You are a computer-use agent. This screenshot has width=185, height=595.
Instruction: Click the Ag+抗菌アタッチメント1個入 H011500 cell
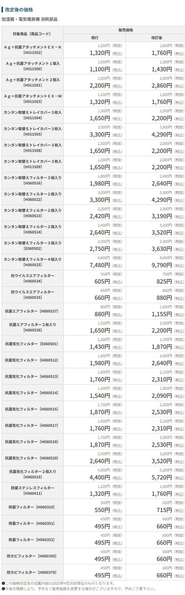coord(33,66)
